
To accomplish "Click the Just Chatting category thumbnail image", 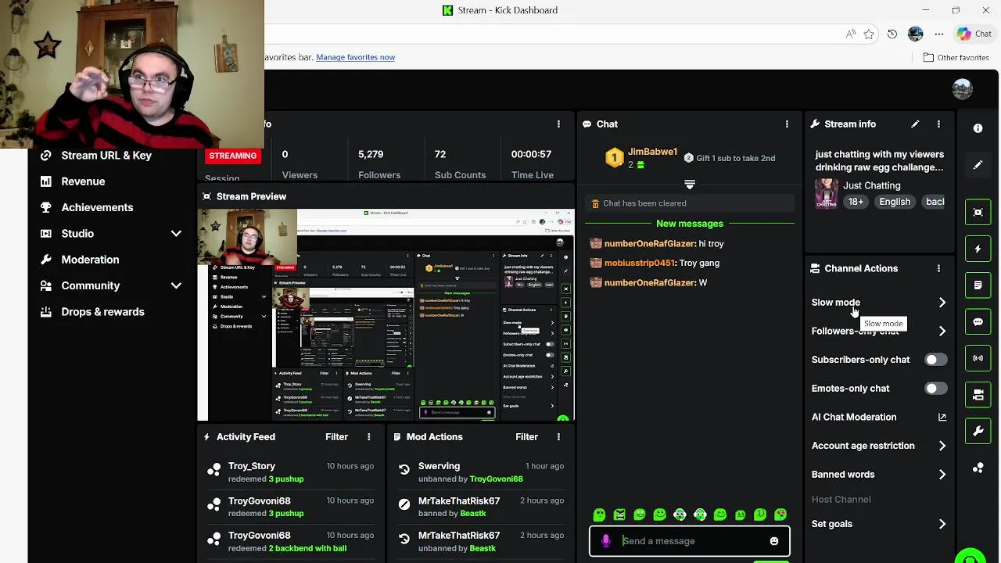I will 827,193.
